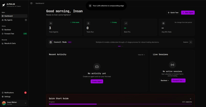This screenshot has width=206, height=107.
Task: Click the empty inbox icon in Recent Activity
Action: (x=97, y=67)
